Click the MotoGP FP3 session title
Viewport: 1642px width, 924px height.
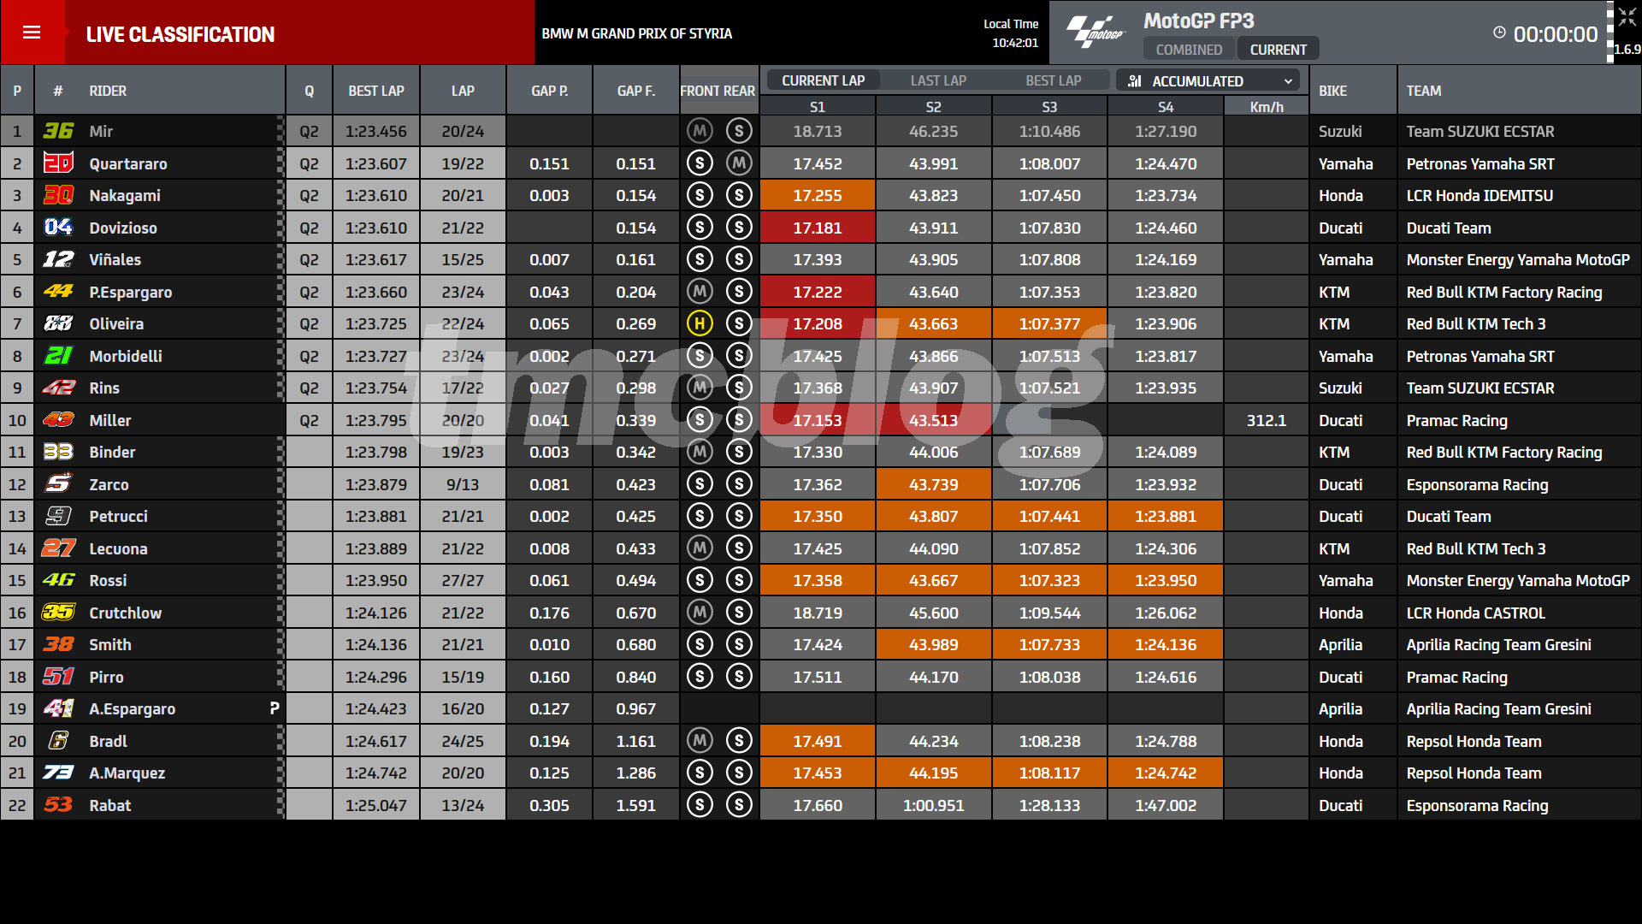click(x=1199, y=21)
